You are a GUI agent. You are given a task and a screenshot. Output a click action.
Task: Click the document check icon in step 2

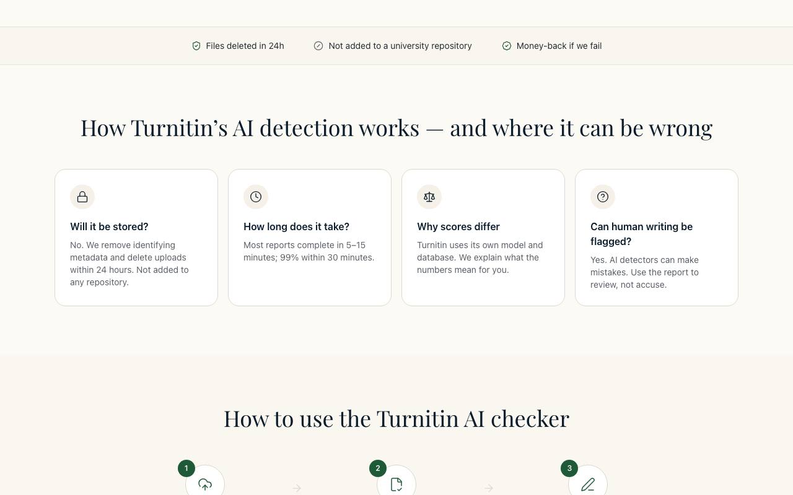[x=396, y=484]
